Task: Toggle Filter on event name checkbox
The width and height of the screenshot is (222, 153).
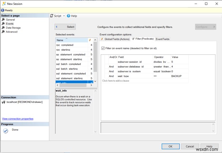Action: (103, 48)
